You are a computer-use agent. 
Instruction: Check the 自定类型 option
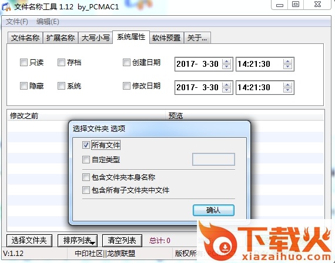click(86, 160)
